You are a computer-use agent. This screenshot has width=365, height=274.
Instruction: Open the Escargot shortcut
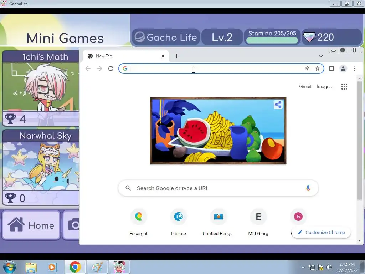point(139,223)
